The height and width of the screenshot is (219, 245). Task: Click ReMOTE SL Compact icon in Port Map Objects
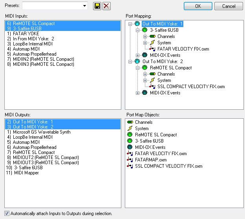coord(130,134)
